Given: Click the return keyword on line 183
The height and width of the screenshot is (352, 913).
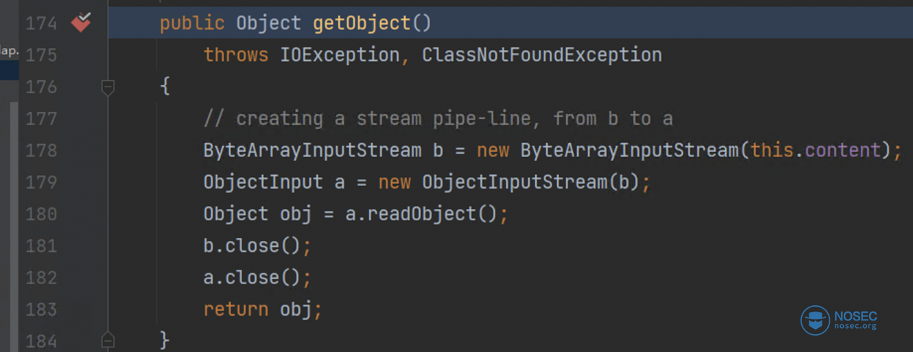Looking at the screenshot, I should tap(236, 309).
